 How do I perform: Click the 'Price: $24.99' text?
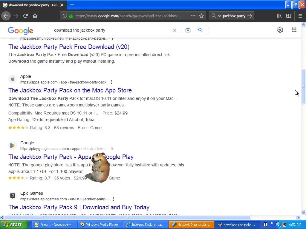(x=115, y=113)
